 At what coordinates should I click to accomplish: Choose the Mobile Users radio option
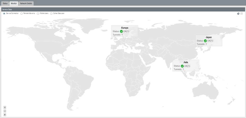pos(38,13)
